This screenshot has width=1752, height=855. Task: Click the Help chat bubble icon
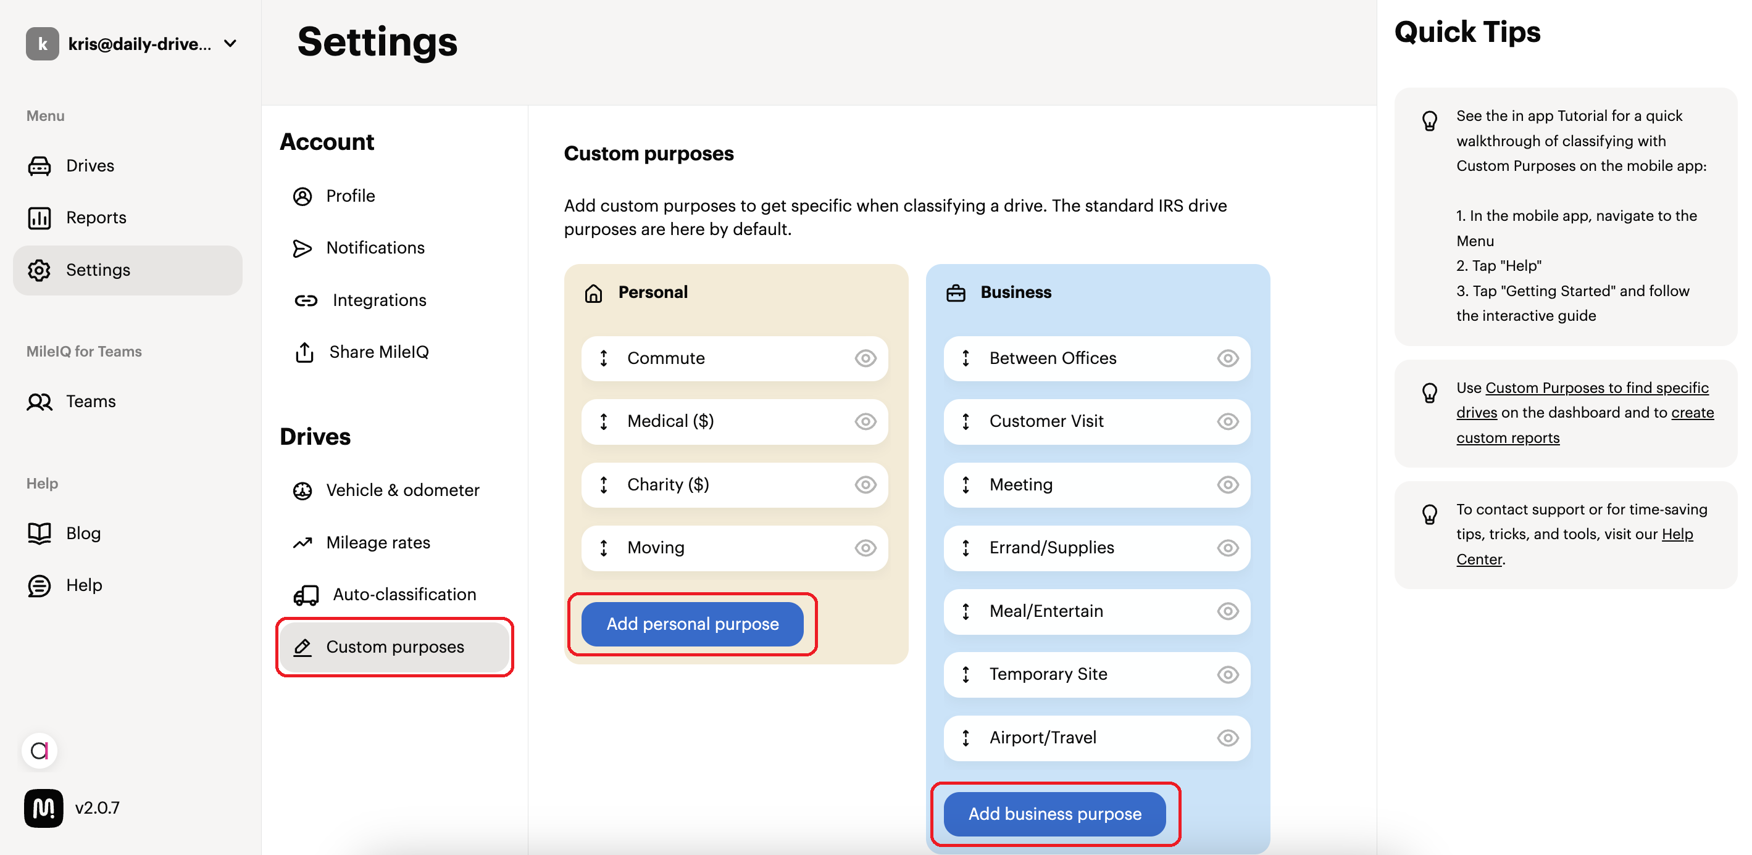(40, 585)
